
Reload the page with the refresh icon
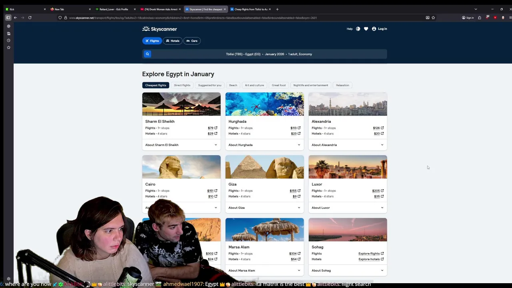tap(30, 18)
